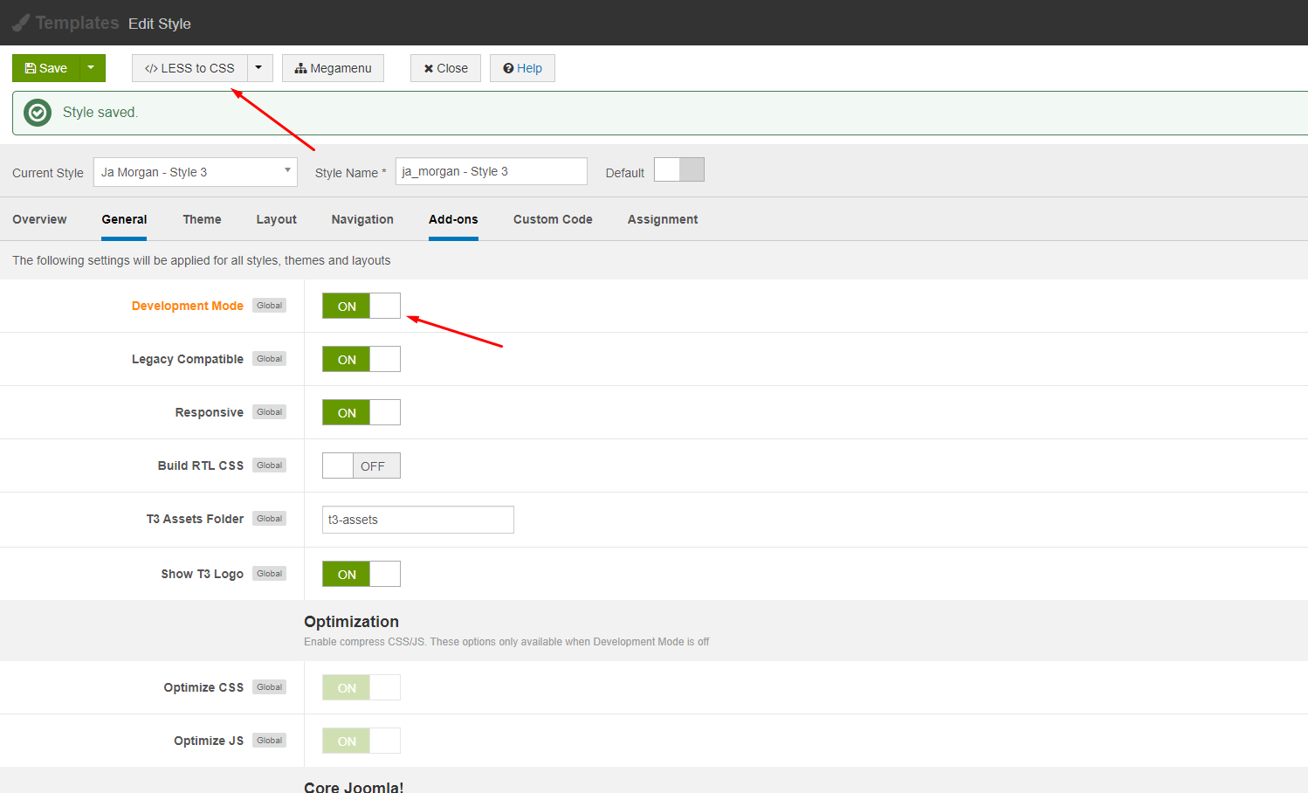
Task: Open the Custom Code tab
Action: [x=553, y=219]
